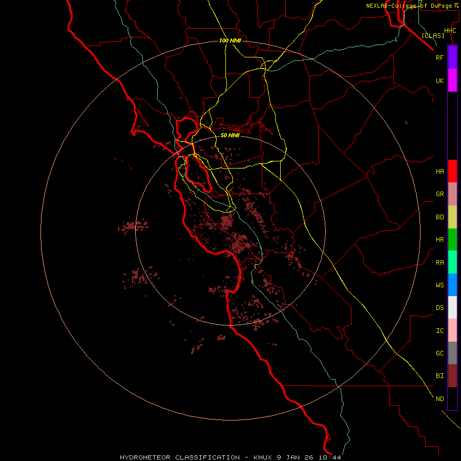Screen dimensions: 461x461
Task: Click the 'RA' legend label
Action: pos(439,263)
